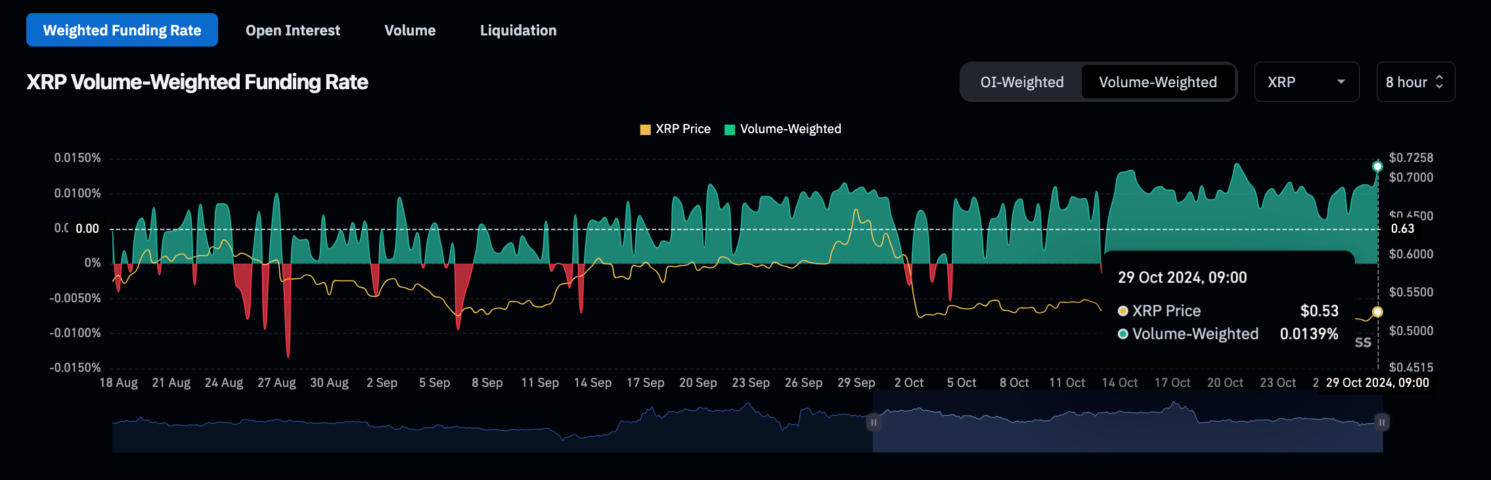Click the $0.6000 price axis label
This screenshot has height=480, width=1491.
1412,254
